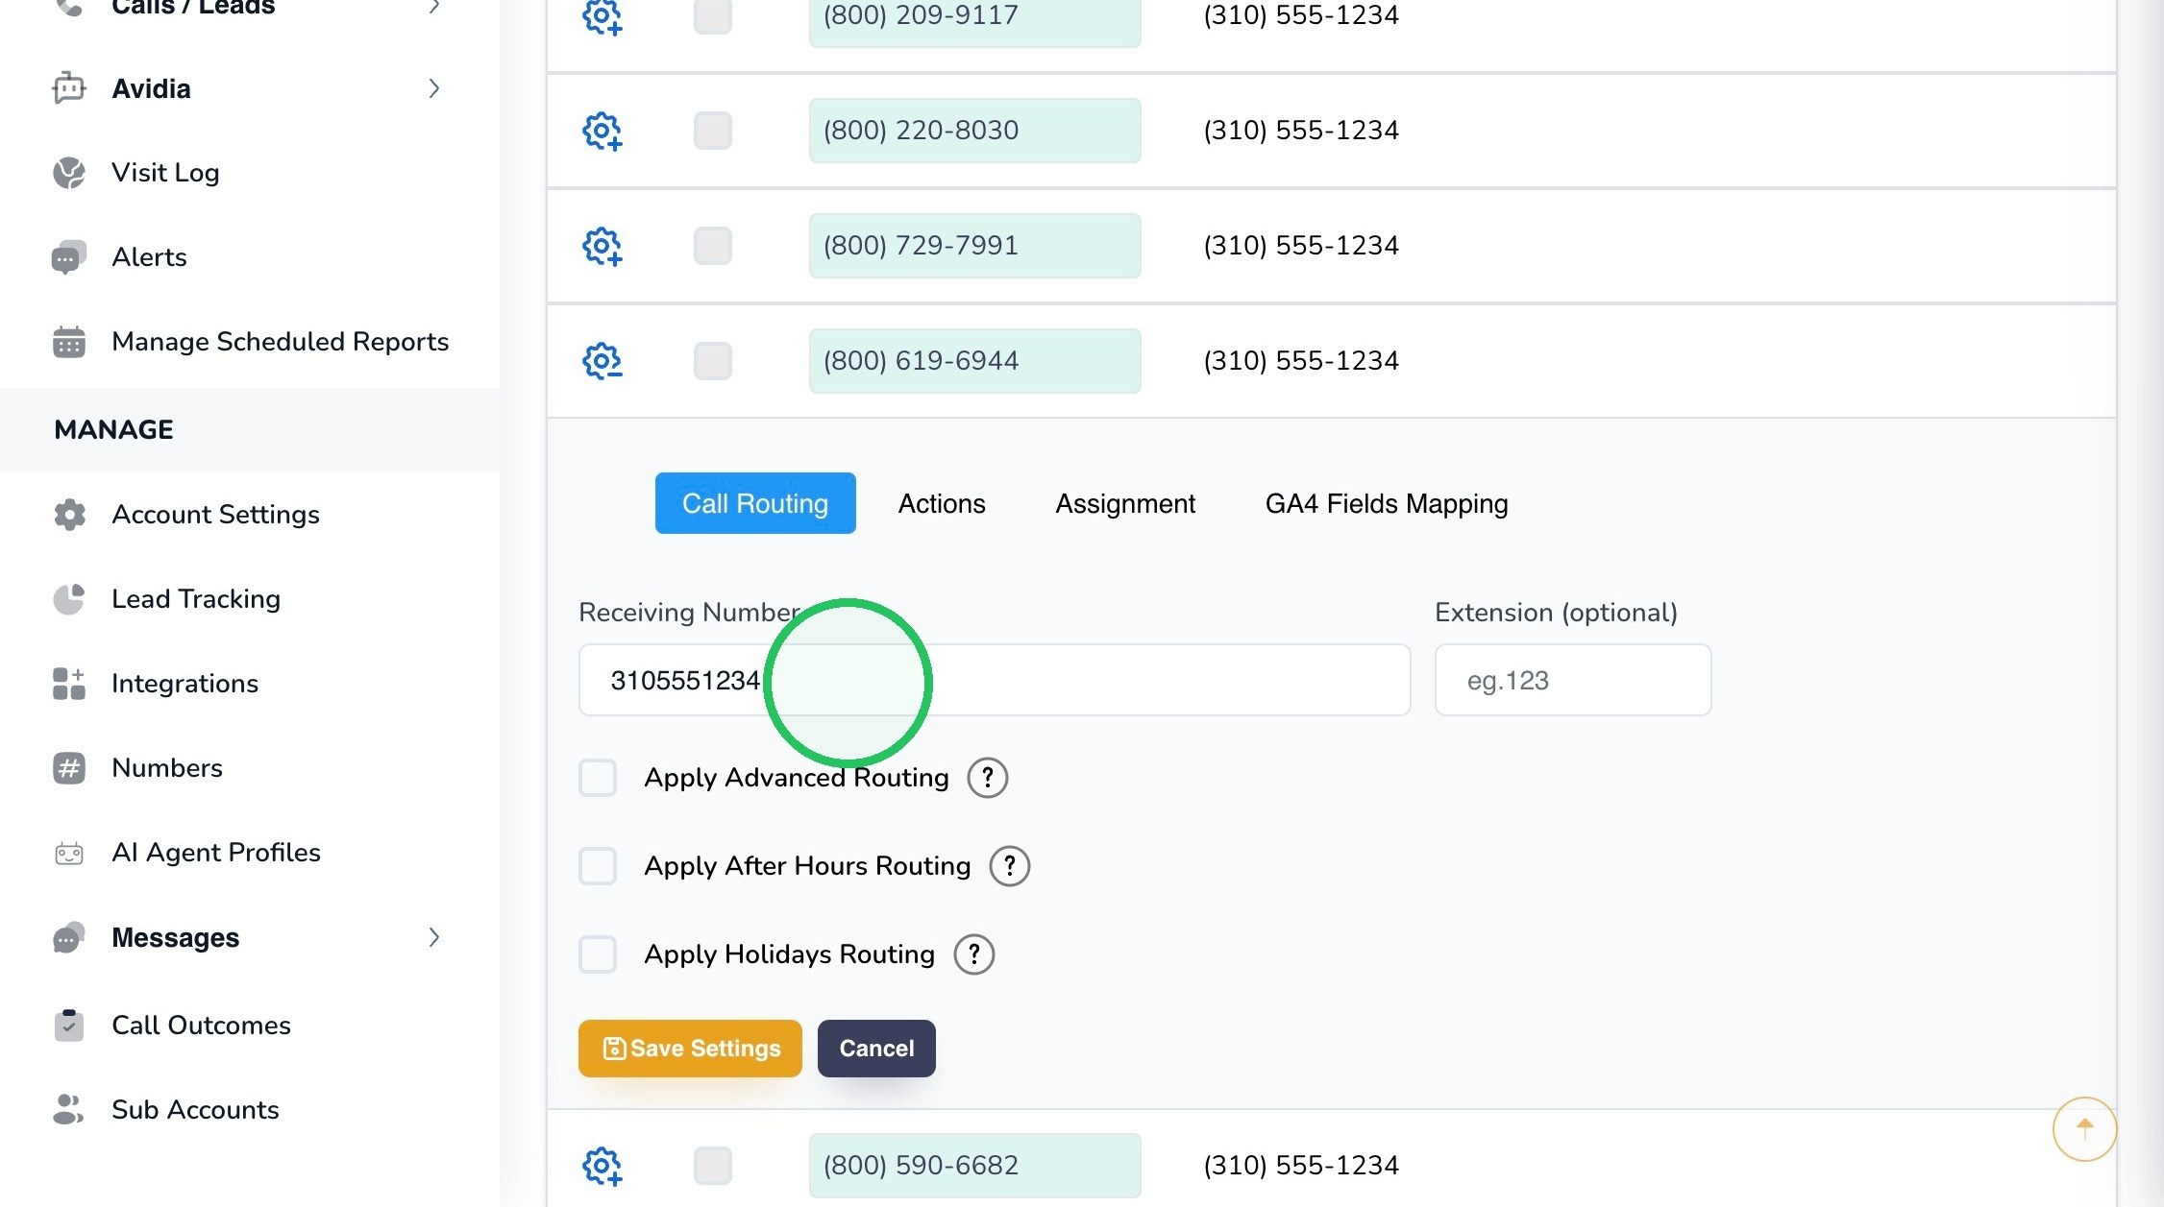Click the Save Settings button
The height and width of the screenshot is (1207, 2164).
(x=690, y=1049)
